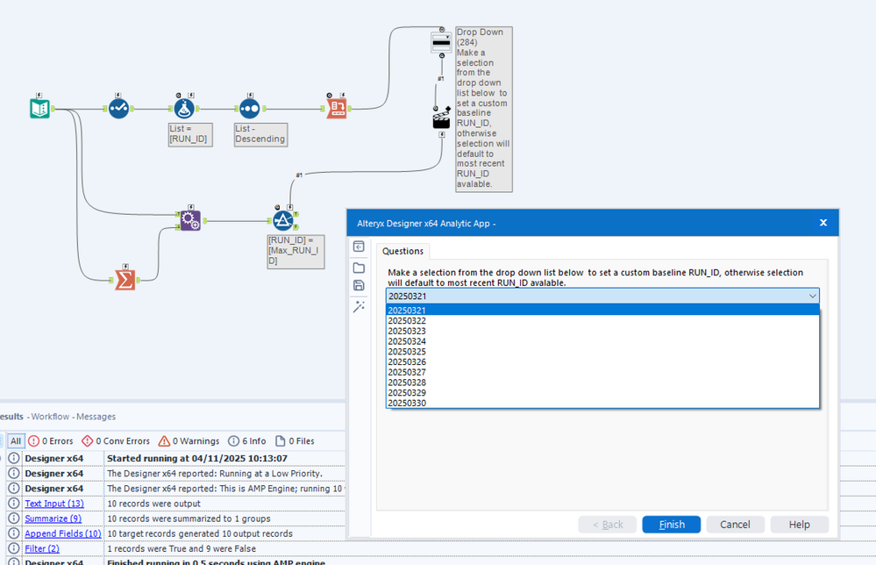The height and width of the screenshot is (565, 876).
Task: Show All messages in Results
Action: pos(16,441)
